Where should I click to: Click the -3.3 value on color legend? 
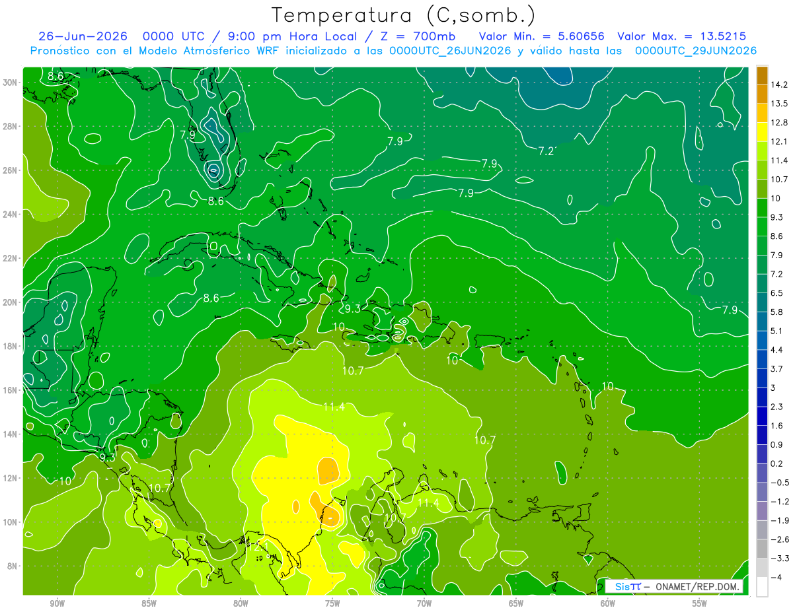coord(779,559)
